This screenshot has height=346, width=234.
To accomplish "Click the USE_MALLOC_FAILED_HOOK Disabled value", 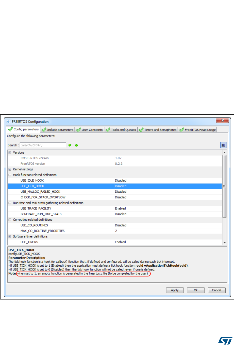I will [x=121, y=192].
